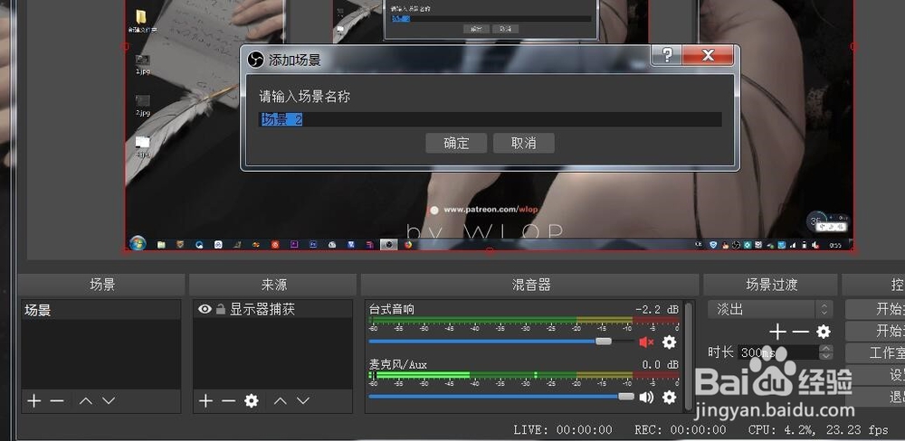
Task: Click the 1.jpg desktop icon in the preview
Action: 143,64
